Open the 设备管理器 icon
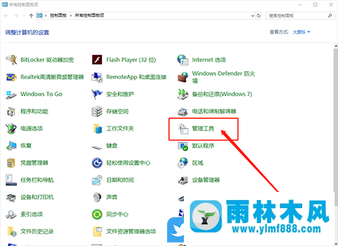Image resolution: width=338 pixels, height=246 pixels. (183, 180)
